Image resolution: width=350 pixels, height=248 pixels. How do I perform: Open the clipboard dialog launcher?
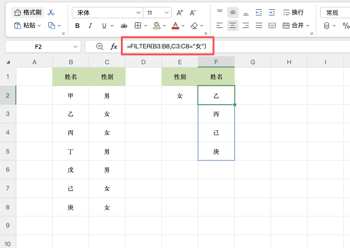click(x=63, y=33)
